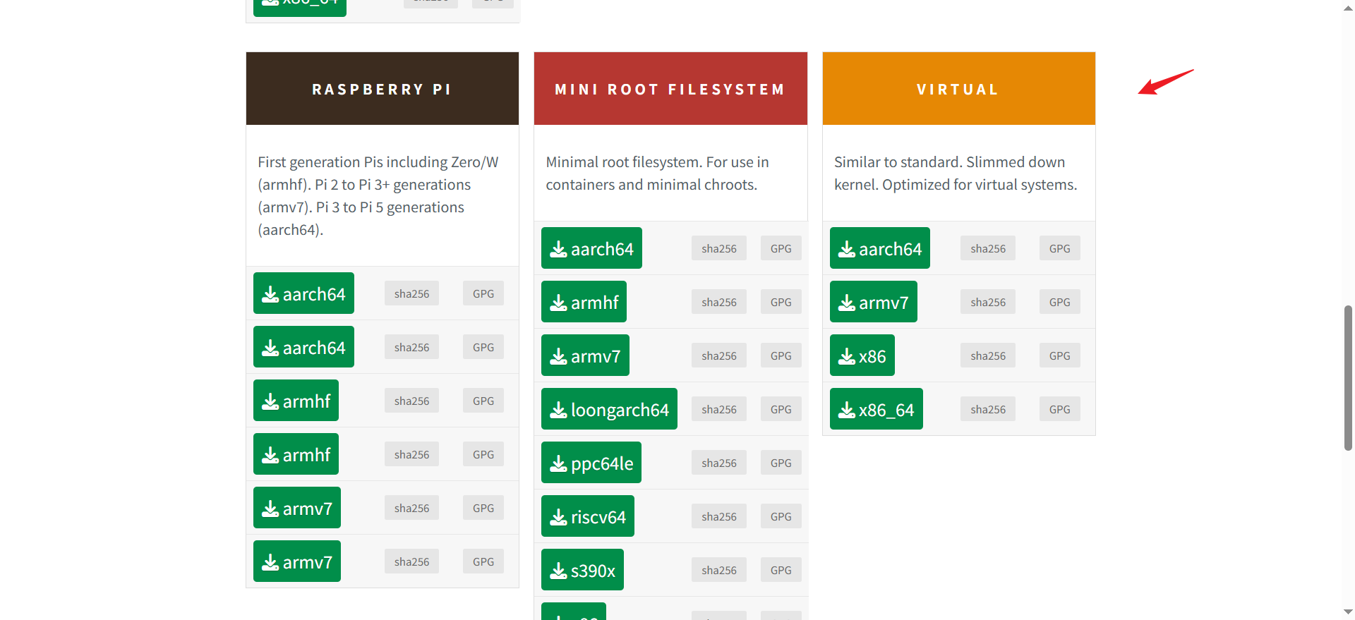The image size is (1355, 620).
Task: Open GPG signature for Mini Root riscv64
Action: [x=781, y=516]
